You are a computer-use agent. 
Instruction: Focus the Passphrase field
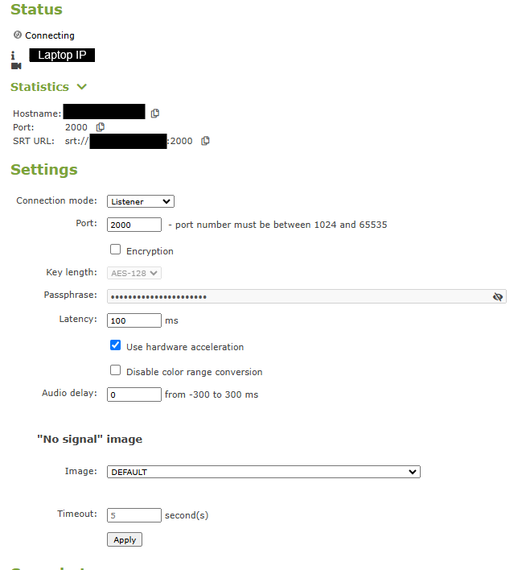(306, 296)
